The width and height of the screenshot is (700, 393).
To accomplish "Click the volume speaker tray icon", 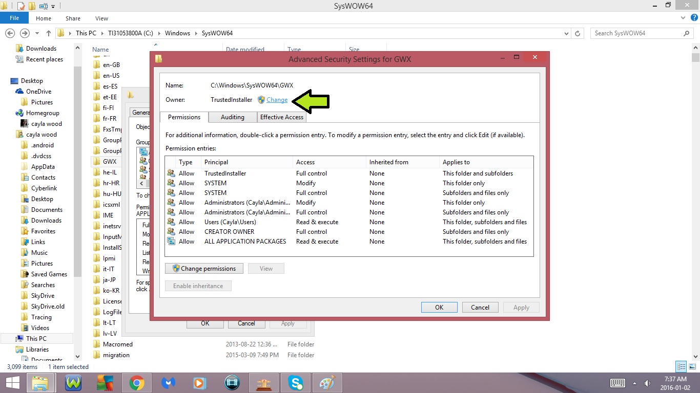I will (647, 383).
